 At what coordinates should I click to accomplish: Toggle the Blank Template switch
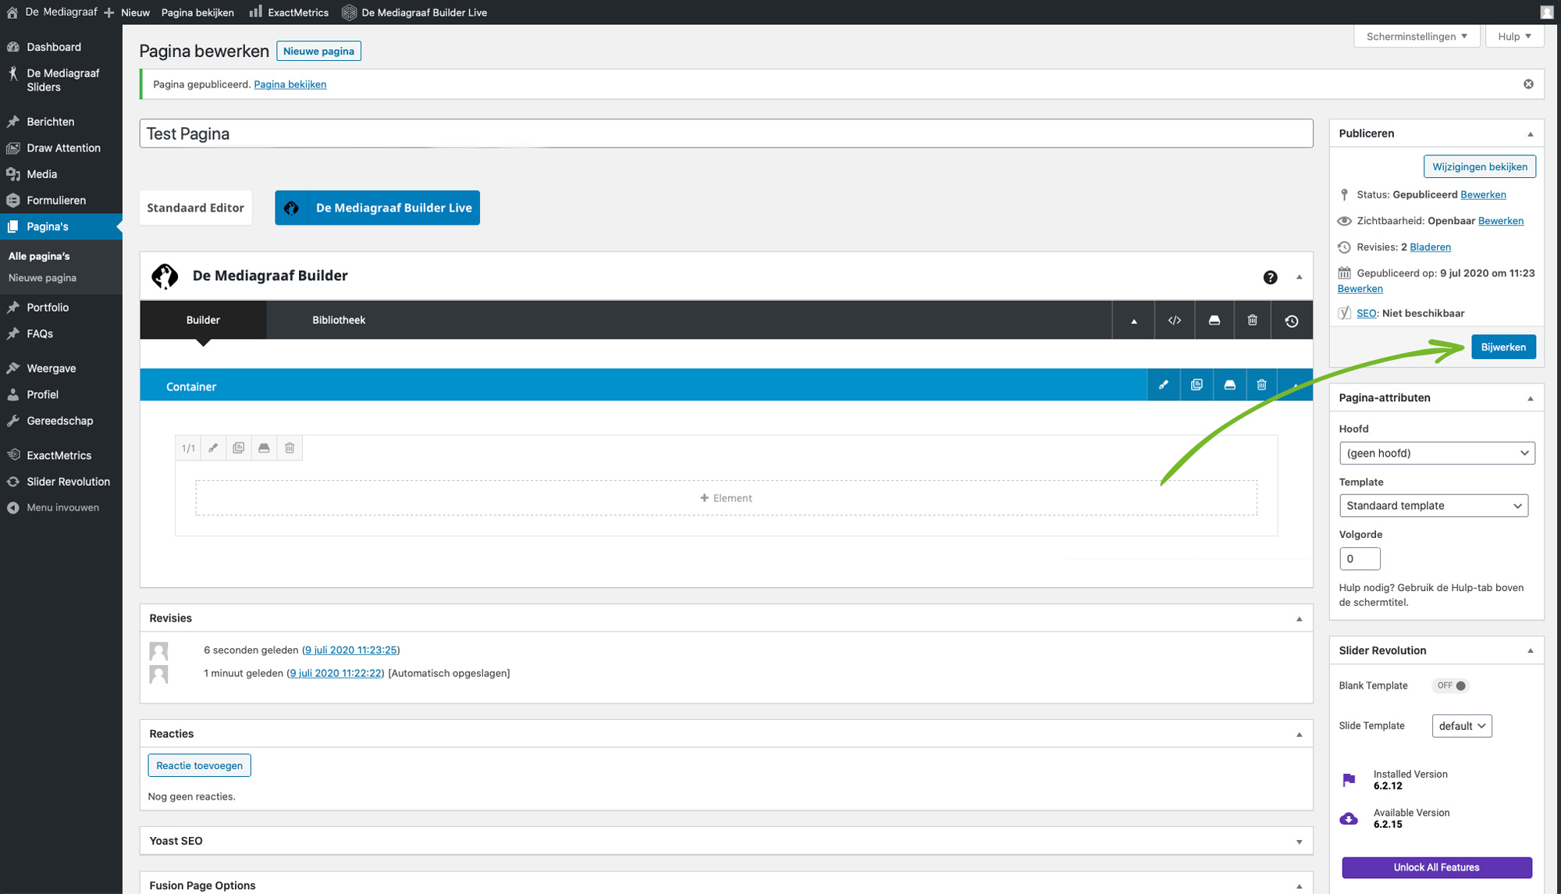click(1451, 686)
